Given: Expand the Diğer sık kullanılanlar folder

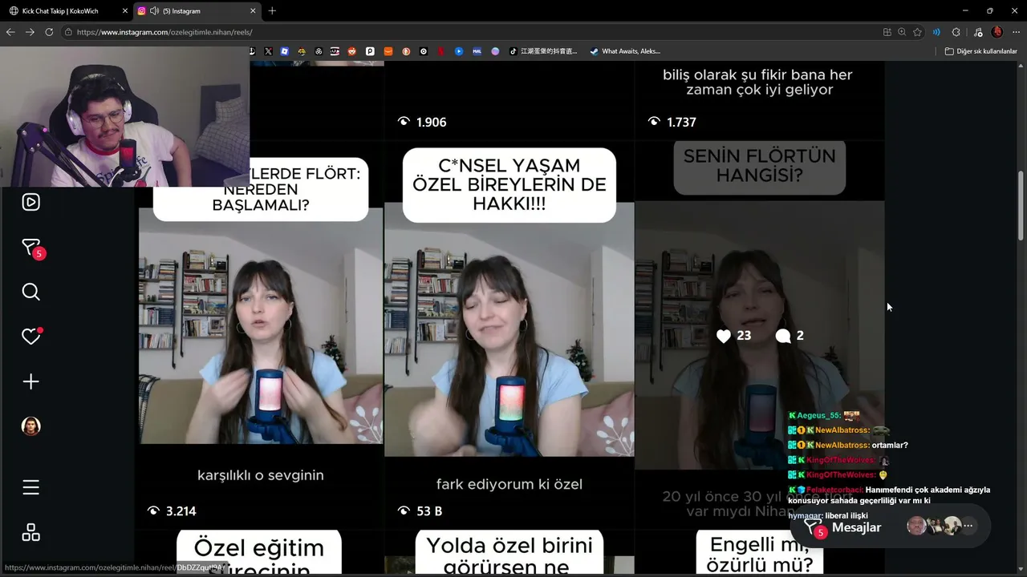Looking at the screenshot, I should click(980, 51).
